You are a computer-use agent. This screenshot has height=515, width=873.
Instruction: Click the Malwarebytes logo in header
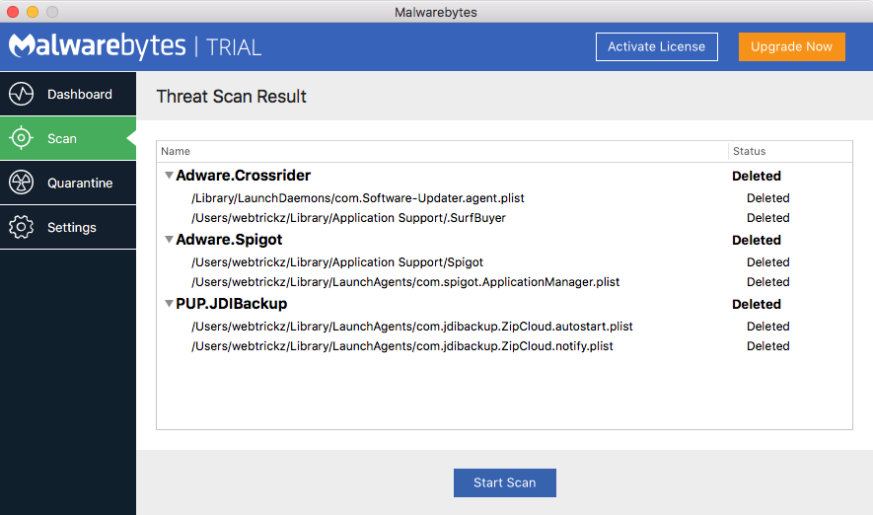click(x=97, y=46)
